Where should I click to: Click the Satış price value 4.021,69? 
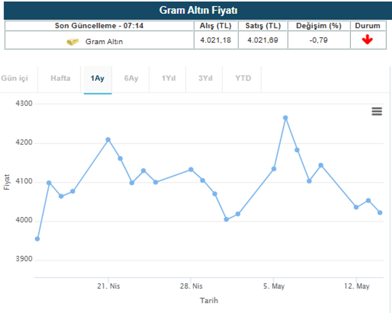coord(263,40)
